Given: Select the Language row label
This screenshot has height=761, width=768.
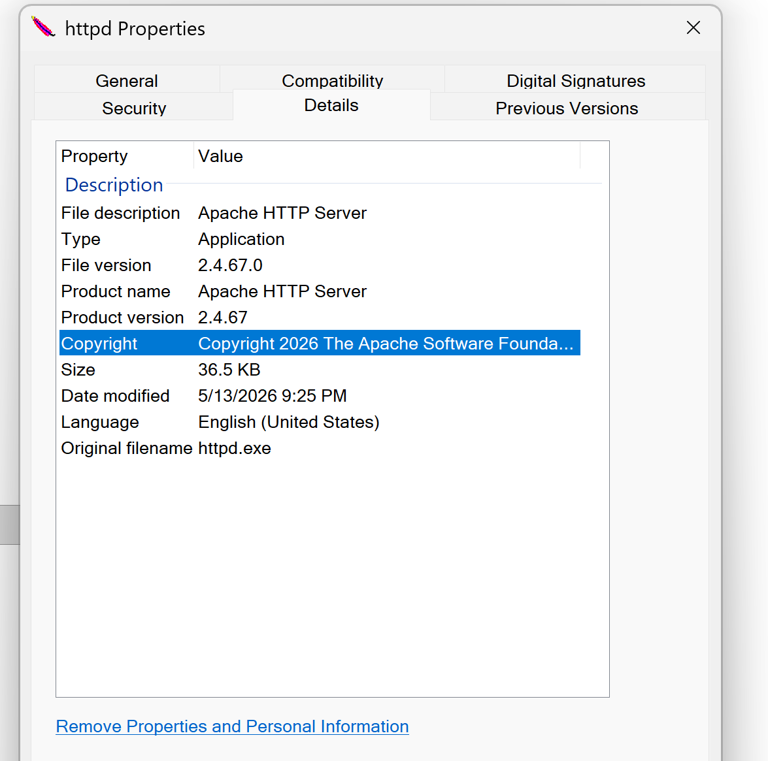Looking at the screenshot, I should click(x=100, y=422).
